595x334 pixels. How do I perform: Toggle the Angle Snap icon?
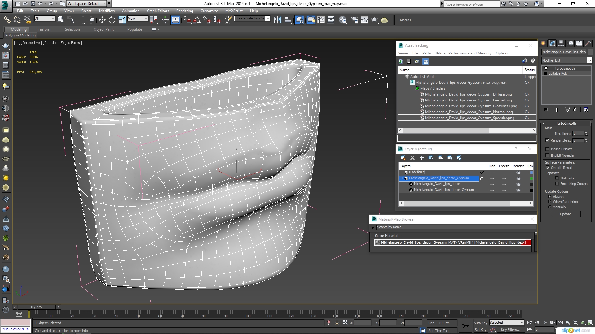click(197, 20)
